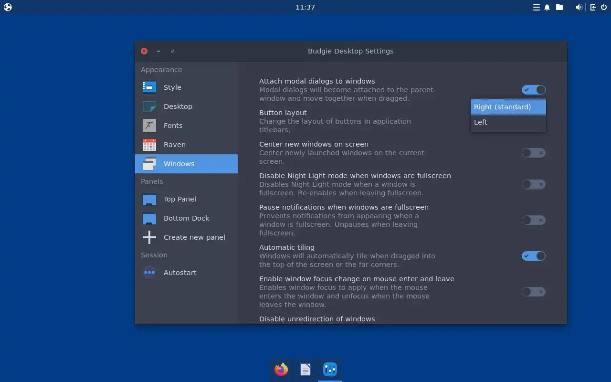Choose Left button layout option
Image resolution: width=611 pixels, height=382 pixels.
(508, 122)
